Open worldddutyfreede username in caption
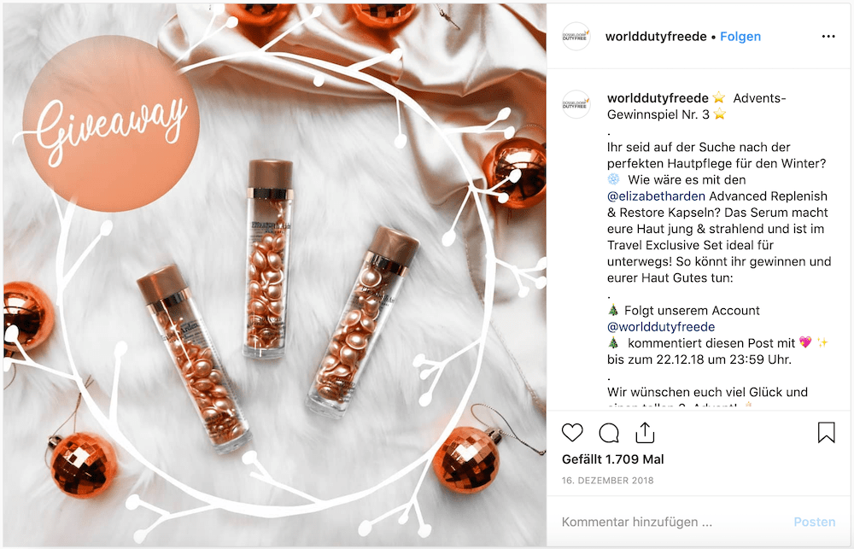This screenshot has height=549, width=854. tap(658, 98)
